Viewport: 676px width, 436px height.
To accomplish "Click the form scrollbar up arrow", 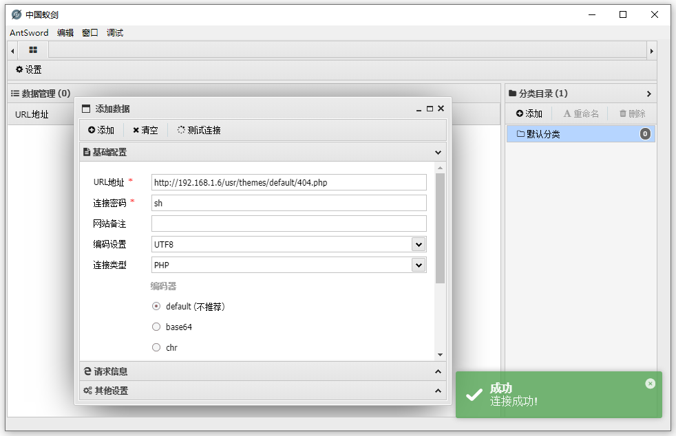I will pos(440,168).
